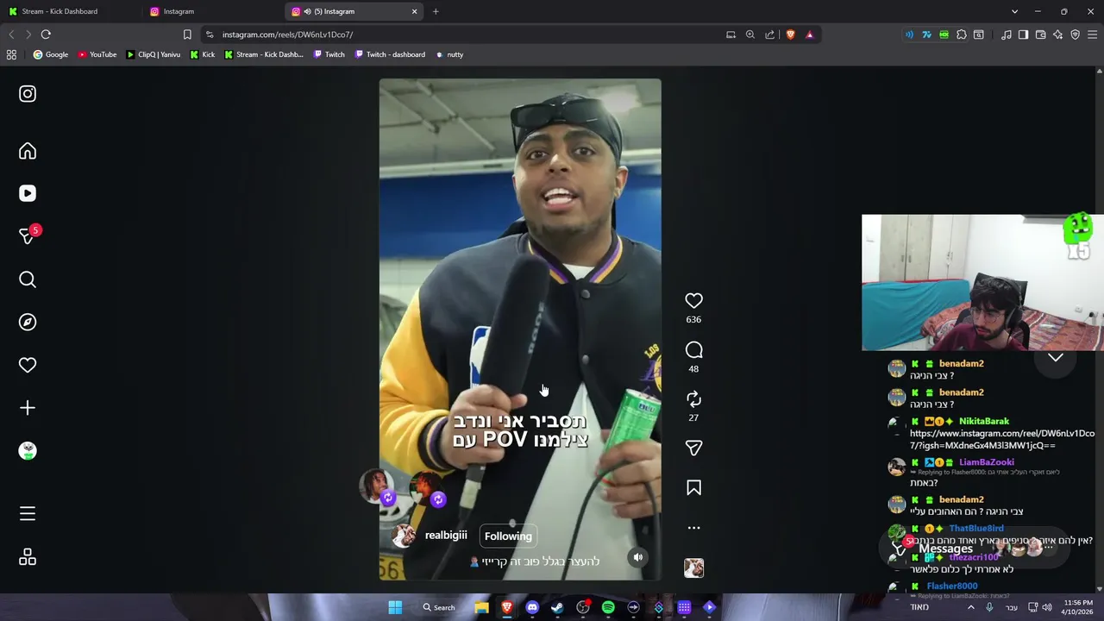The width and height of the screenshot is (1104, 621).
Task: Open the tab search dropdown arrow
Action: (1014, 11)
